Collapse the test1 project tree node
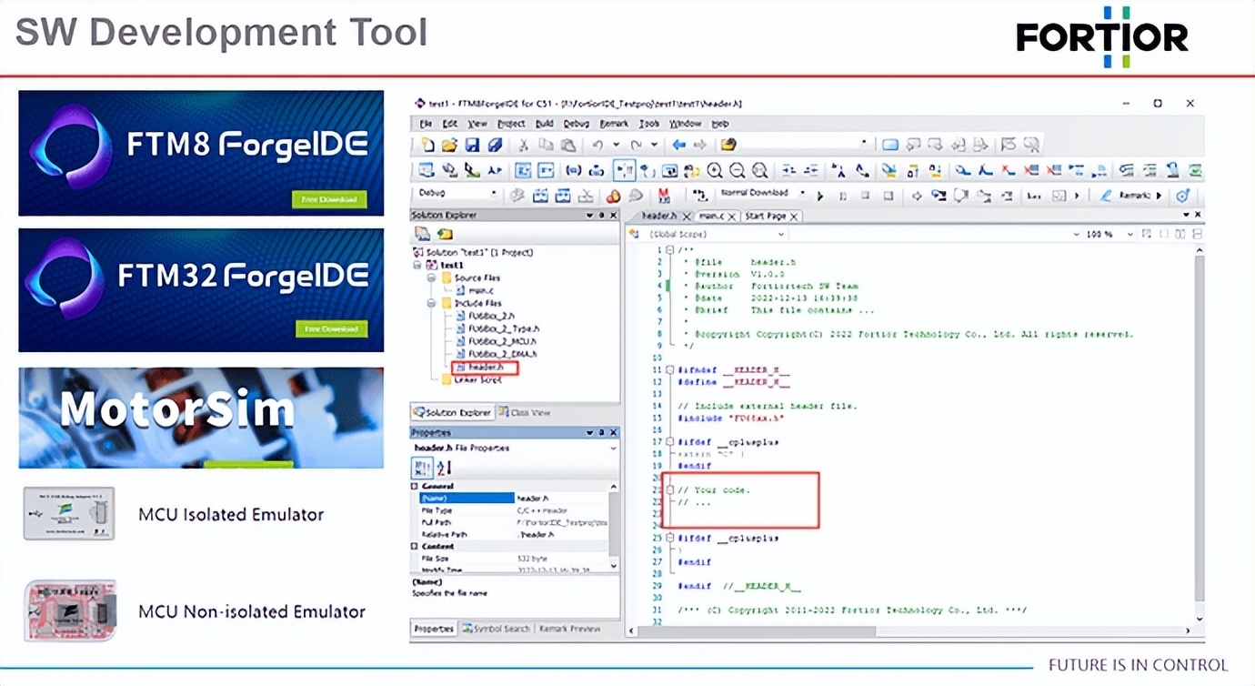Screen dimensions: 1255x686 [x=418, y=265]
